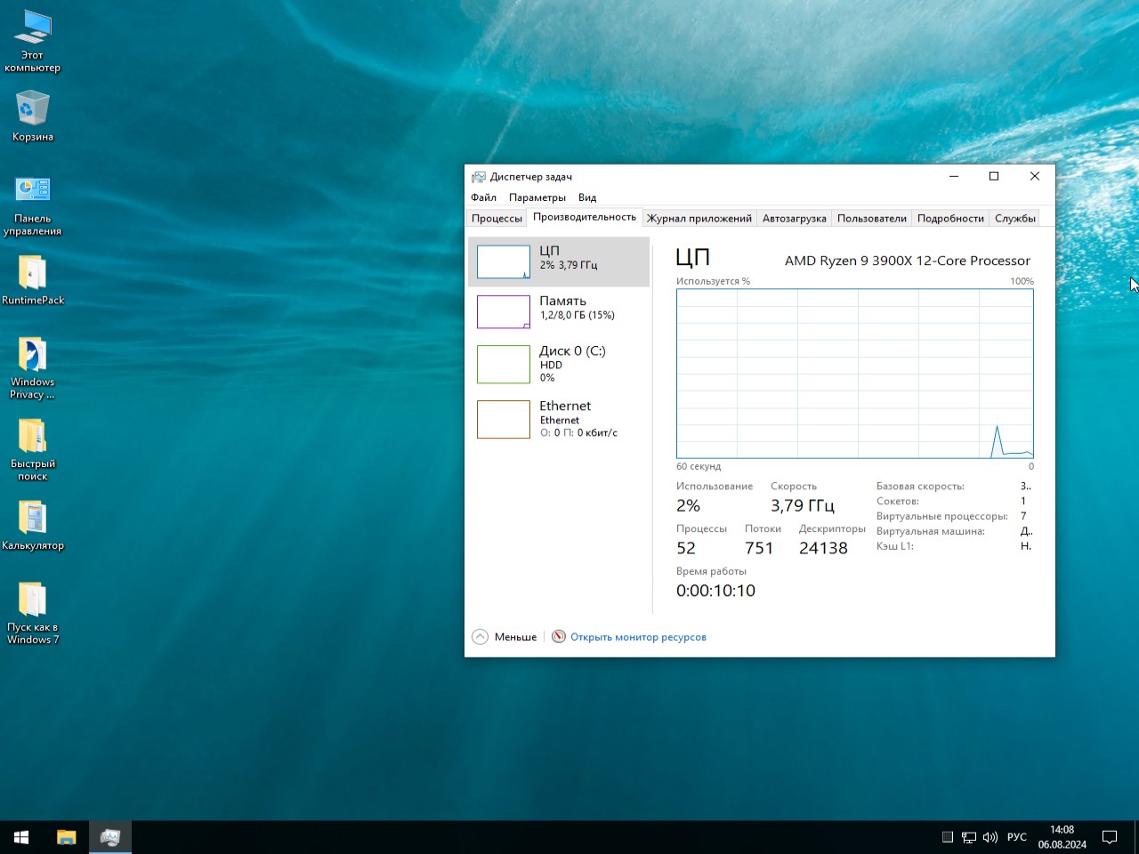The width and height of the screenshot is (1139, 854).
Task: Open the notification center icon
Action: point(1110,837)
